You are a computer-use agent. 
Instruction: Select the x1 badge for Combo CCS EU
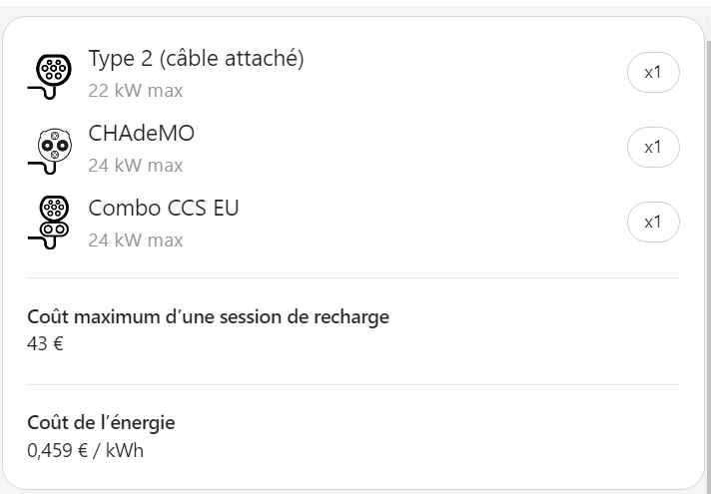pos(653,223)
